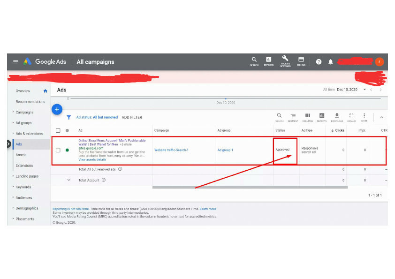The height and width of the screenshot is (279, 395).
Task: Open the Billing icon
Action: click(x=301, y=61)
